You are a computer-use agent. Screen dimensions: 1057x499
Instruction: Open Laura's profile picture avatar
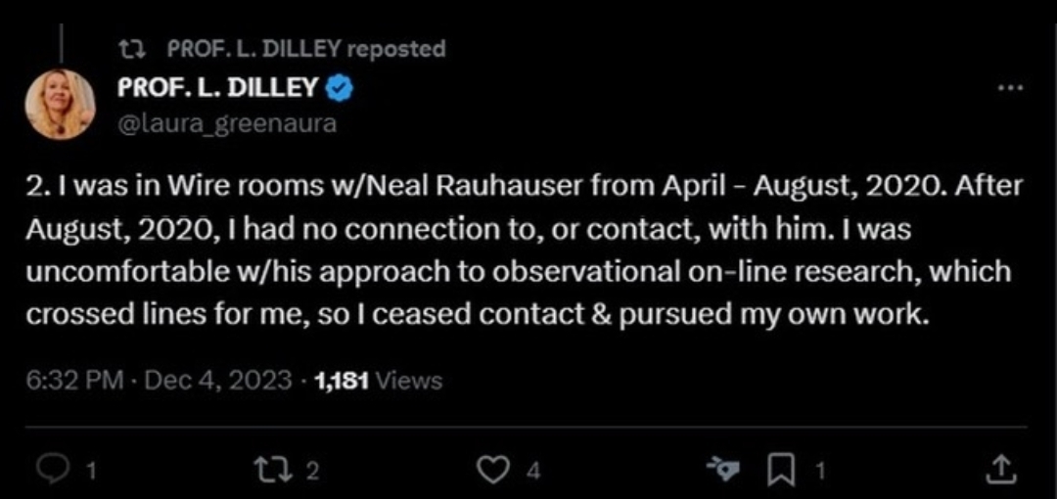click(x=60, y=105)
